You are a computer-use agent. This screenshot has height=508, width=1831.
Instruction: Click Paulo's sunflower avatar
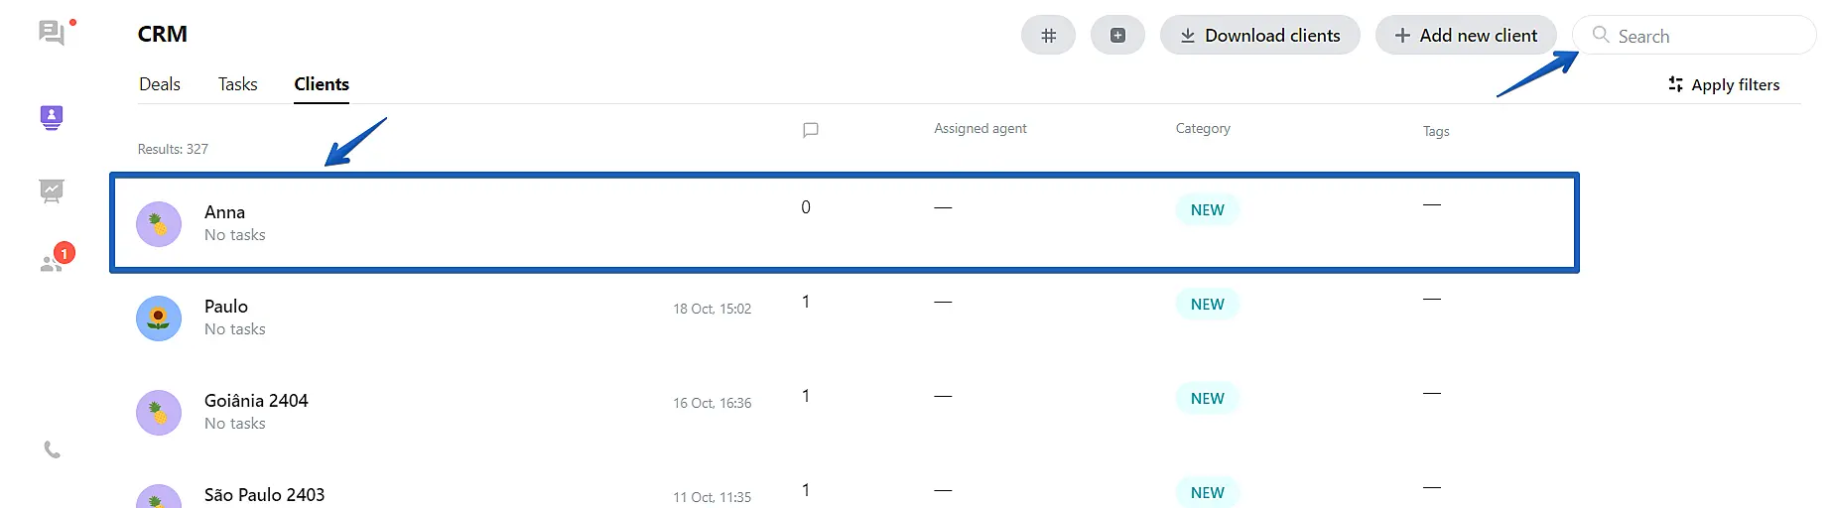pyautogui.click(x=159, y=318)
